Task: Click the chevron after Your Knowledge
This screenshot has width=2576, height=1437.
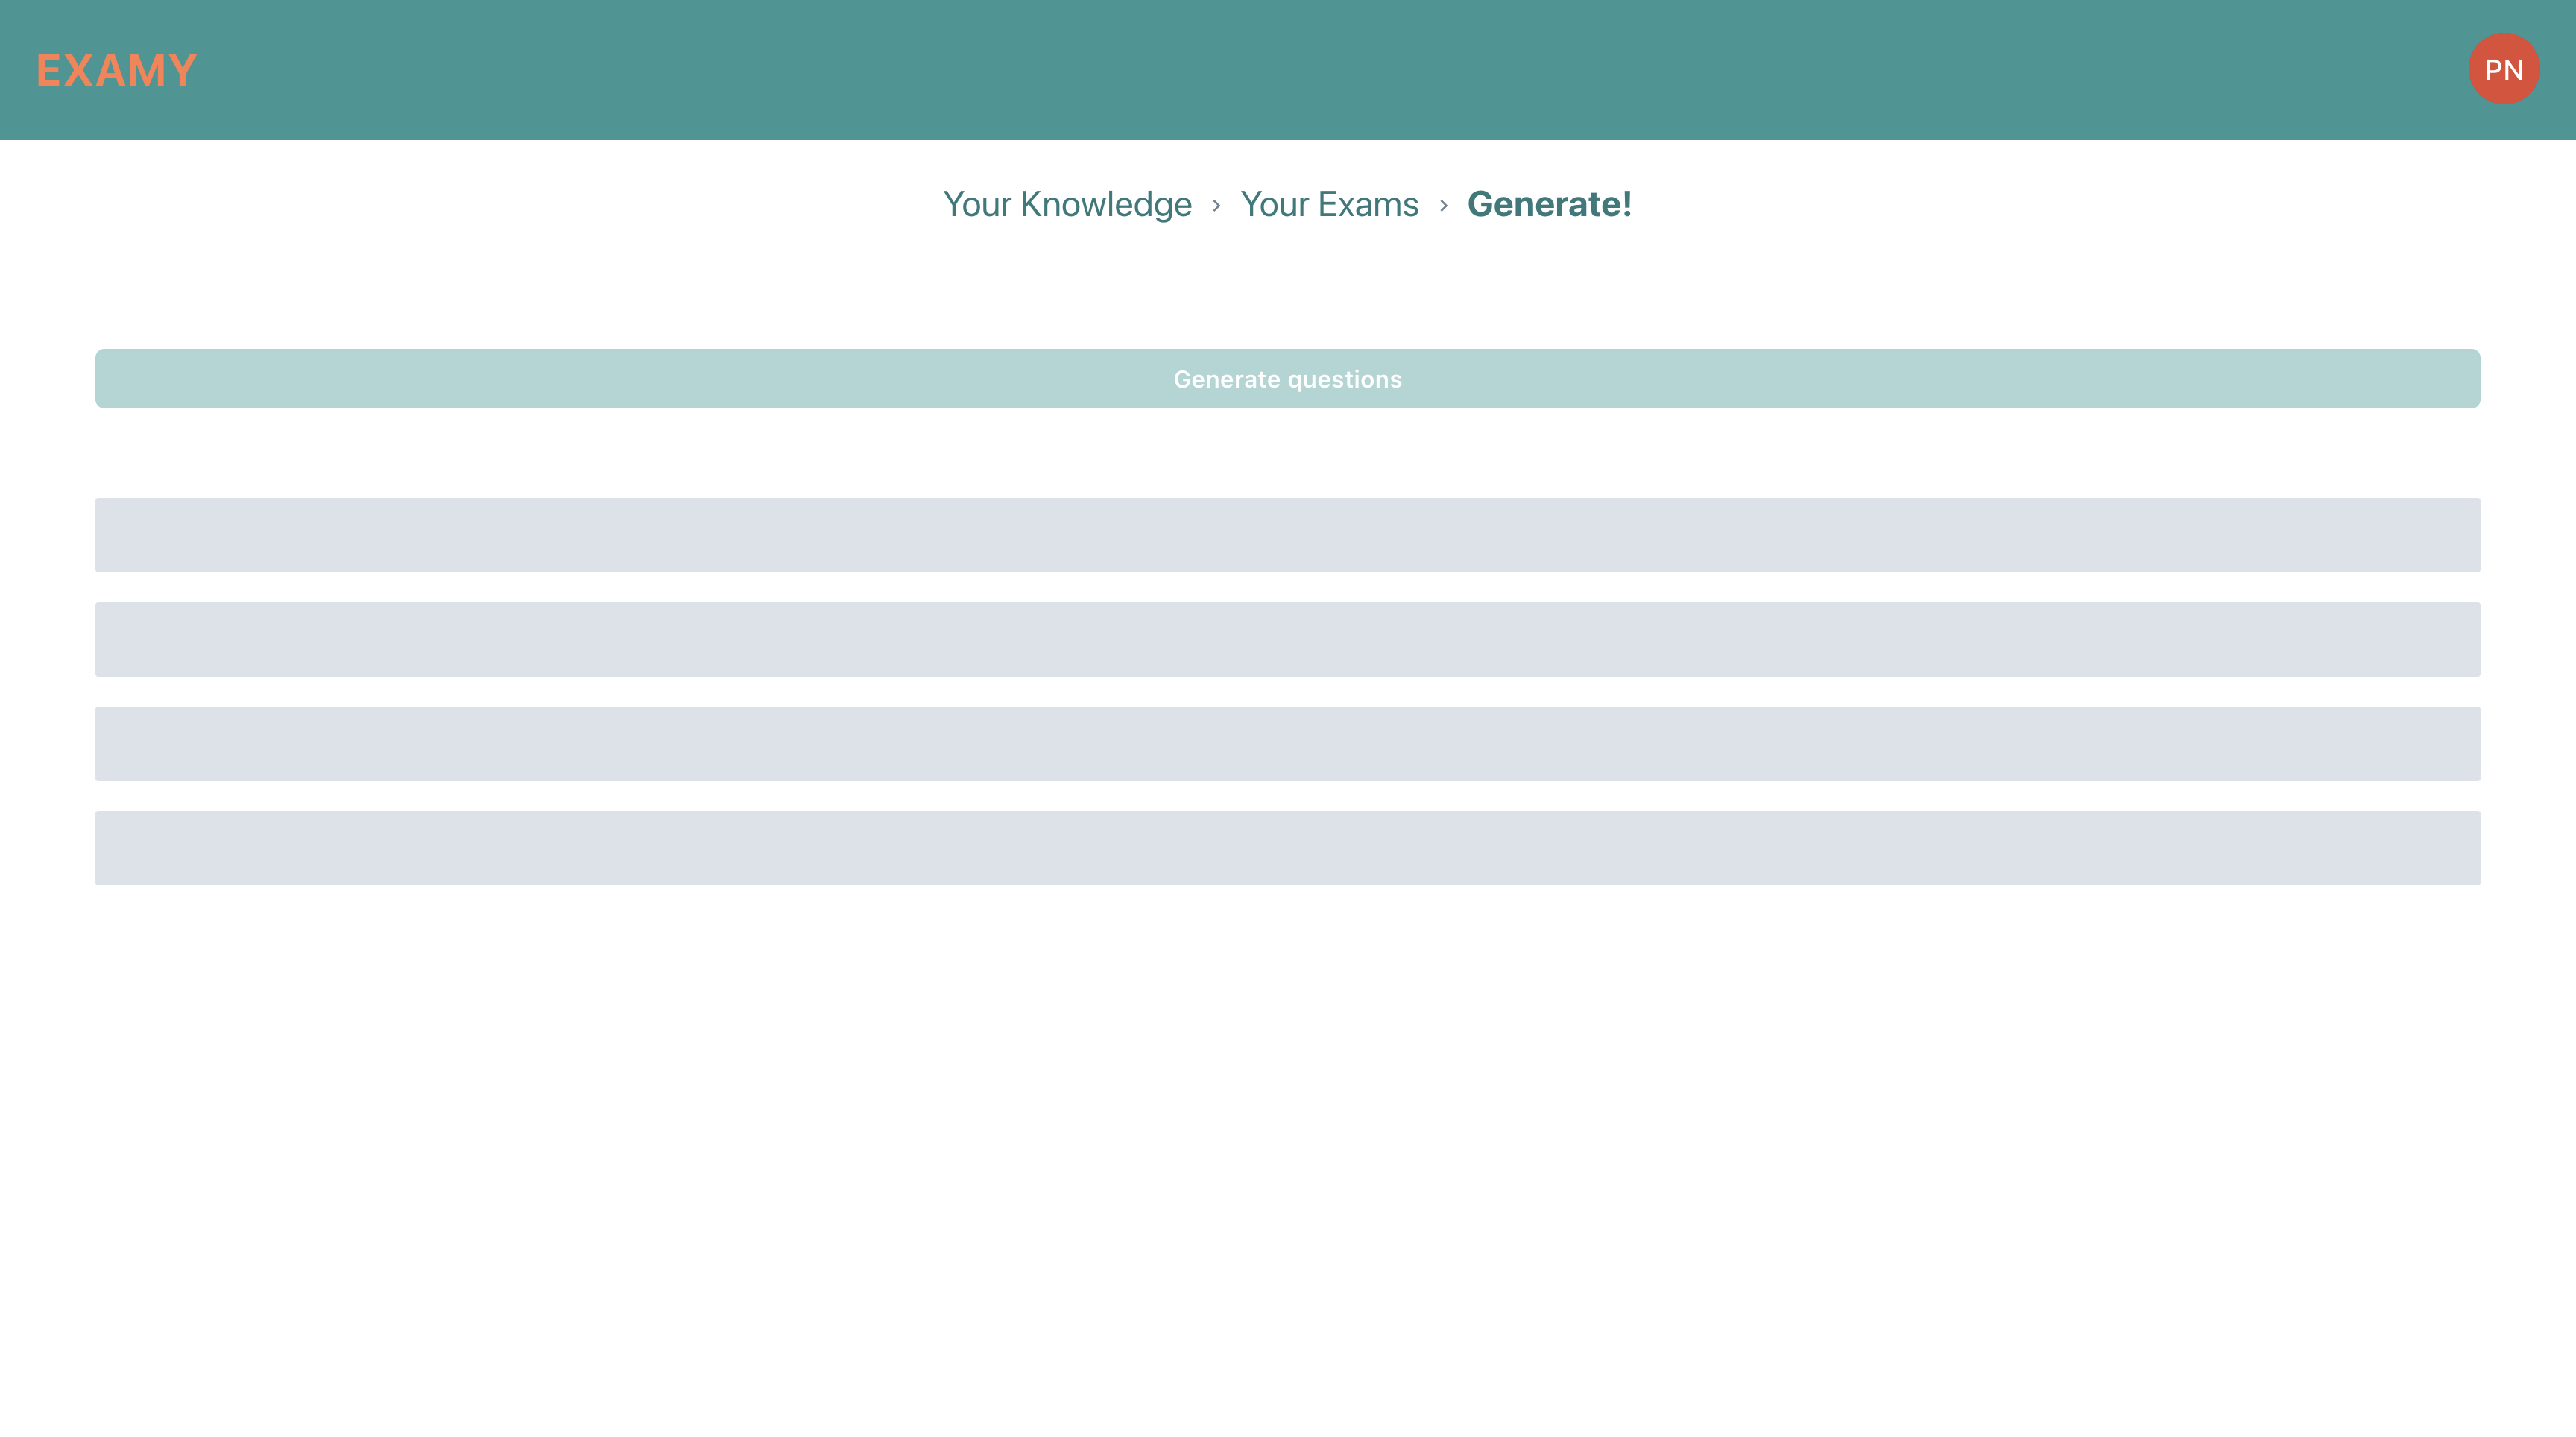Action: click(x=1216, y=205)
